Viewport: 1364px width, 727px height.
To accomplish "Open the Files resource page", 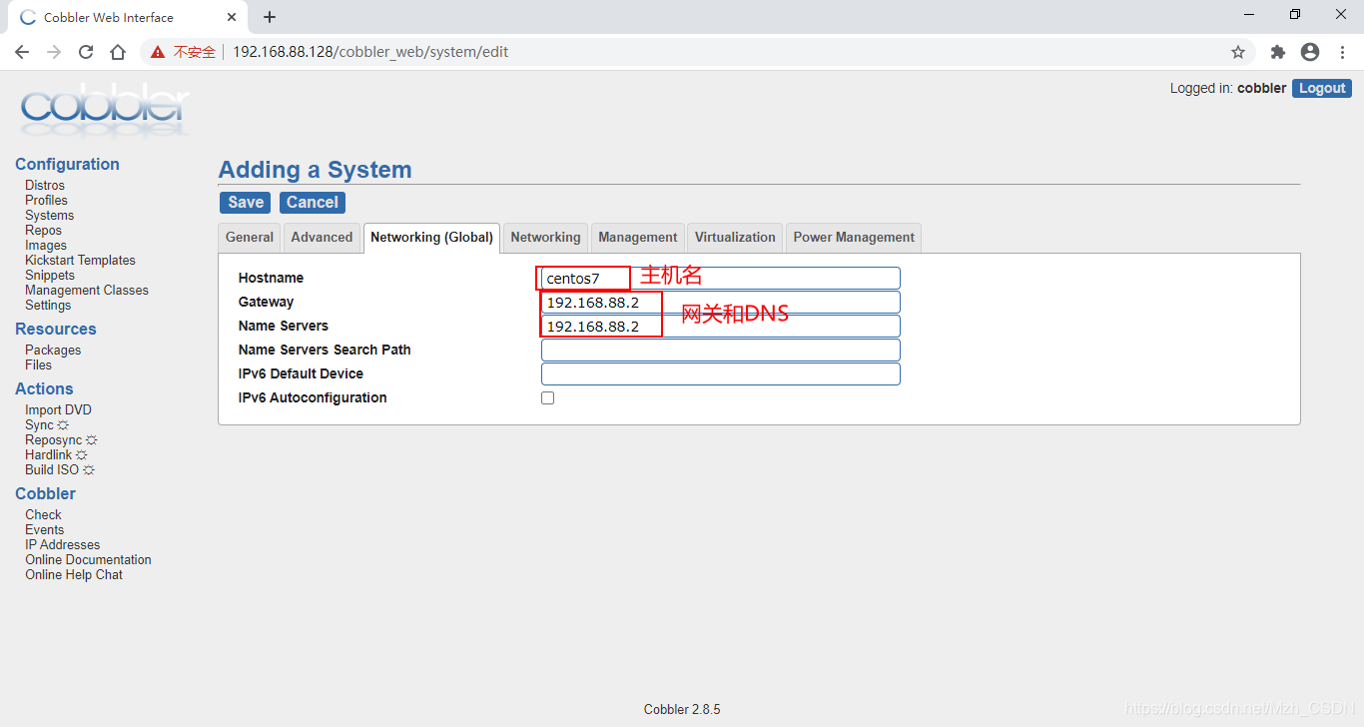I will point(38,364).
